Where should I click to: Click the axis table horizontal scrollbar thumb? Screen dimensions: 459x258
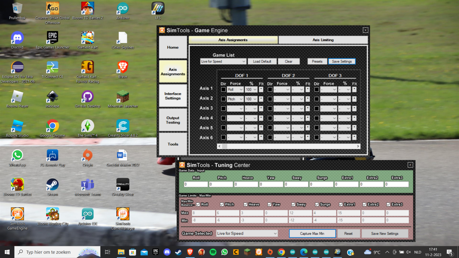[x=225, y=146]
